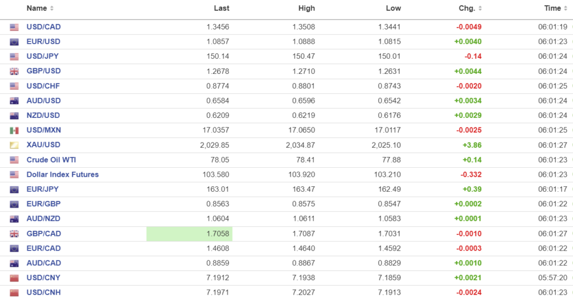Click the highlighted green GBP/CAD last price cell
The width and height of the screenshot is (573, 298).
189,234
